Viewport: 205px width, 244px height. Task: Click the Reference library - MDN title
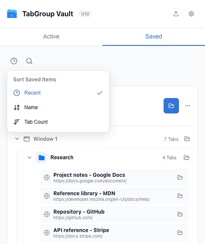coord(84,193)
